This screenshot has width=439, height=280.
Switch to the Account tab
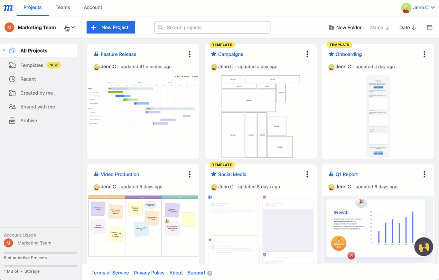pyautogui.click(x=93, y=7)
